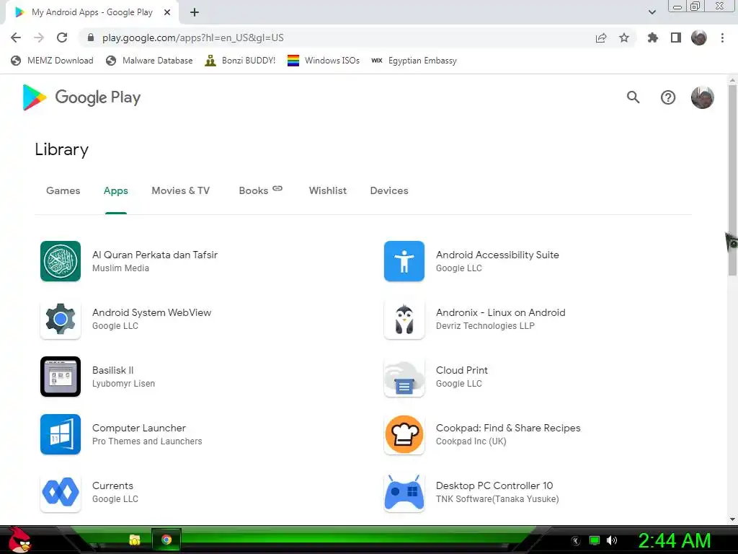Open the Books tab
This screenshot has height=554, width=738.
(260, 190)
